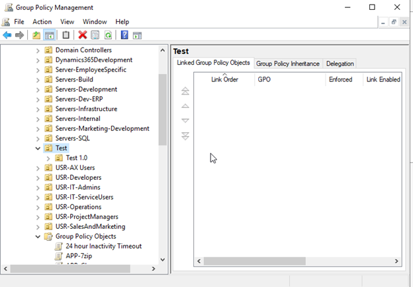Collapse the Test OU node
This screenshot has width=413, height=287.
tap(38, 148)
